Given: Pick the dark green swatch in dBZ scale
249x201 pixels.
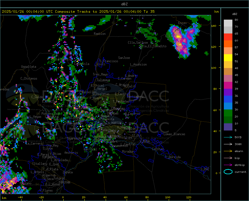Looking at the screenshot, I should pos(228,120).
